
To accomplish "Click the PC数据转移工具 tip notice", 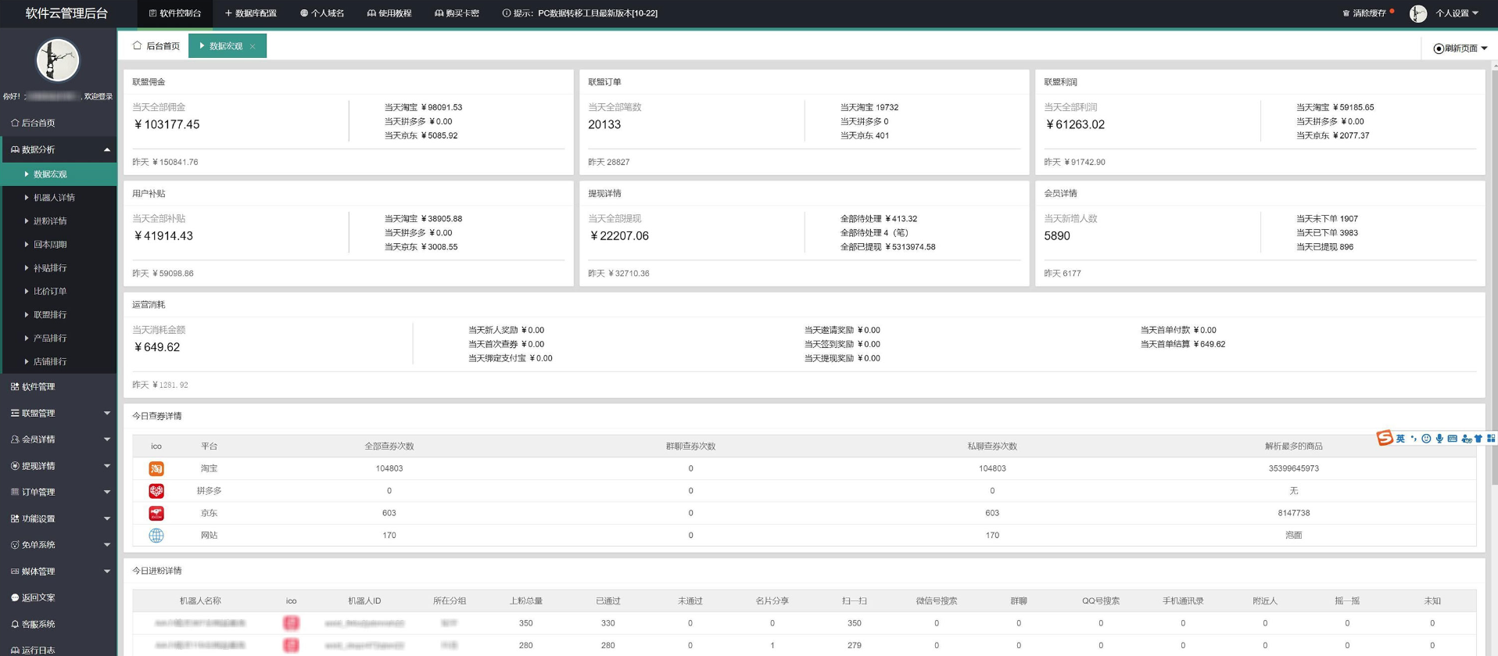I will click(x=580, y=13).
